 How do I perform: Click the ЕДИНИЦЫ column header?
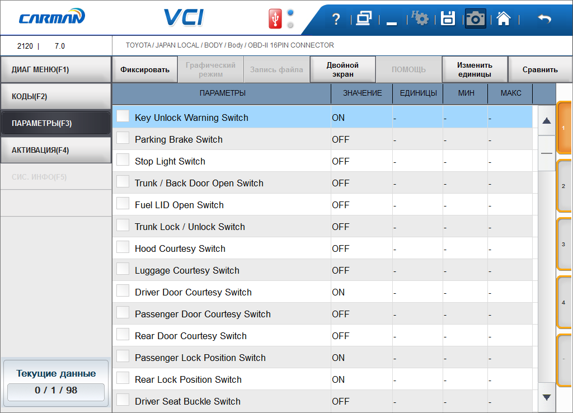tap(418, 93)
